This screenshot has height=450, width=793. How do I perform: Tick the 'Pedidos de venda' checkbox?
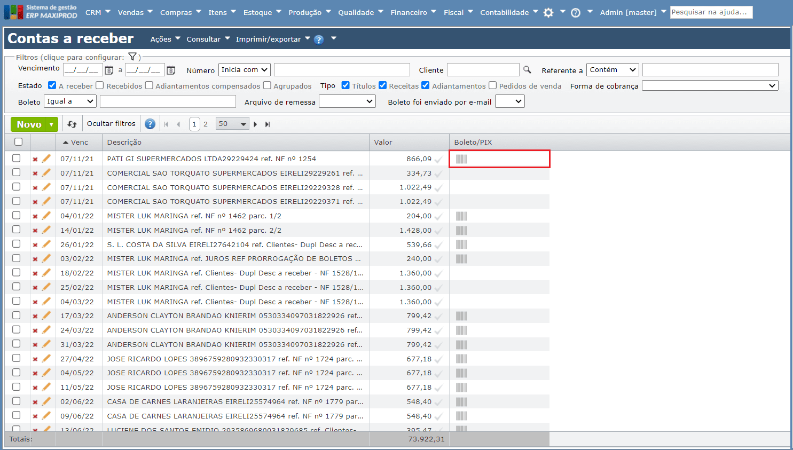[x=492, y=85]
